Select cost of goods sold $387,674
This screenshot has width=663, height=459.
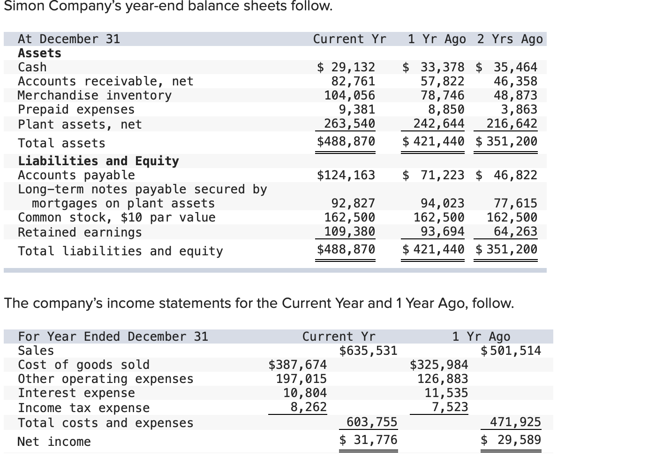[298, 365]
